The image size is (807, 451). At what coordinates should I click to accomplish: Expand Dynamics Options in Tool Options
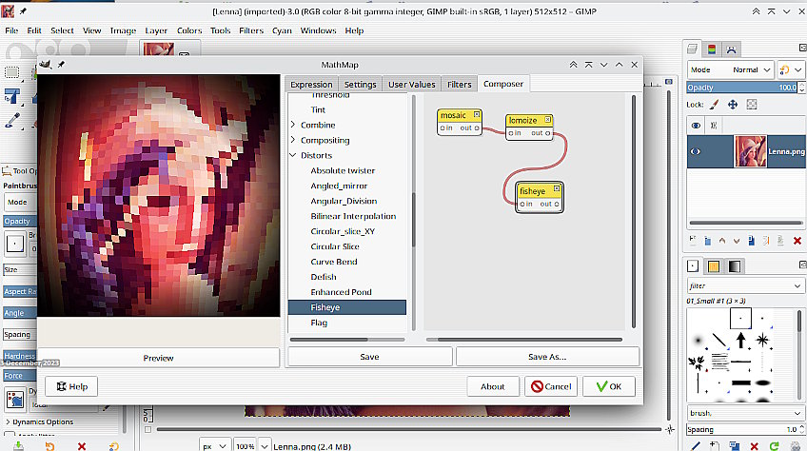click(x=8, y=422)
